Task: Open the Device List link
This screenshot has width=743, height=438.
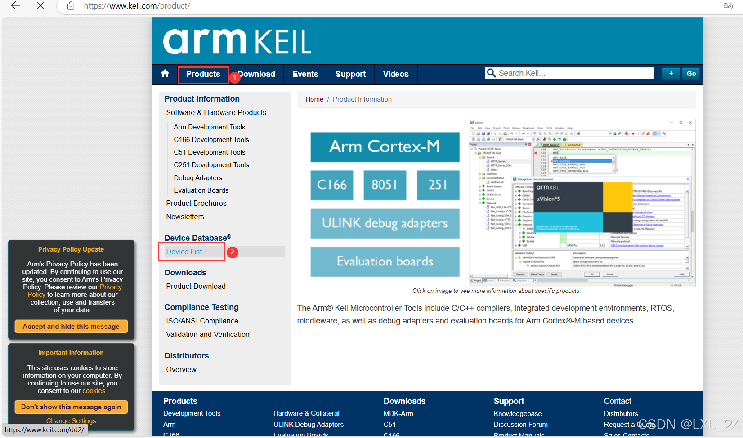Action: 184,252
